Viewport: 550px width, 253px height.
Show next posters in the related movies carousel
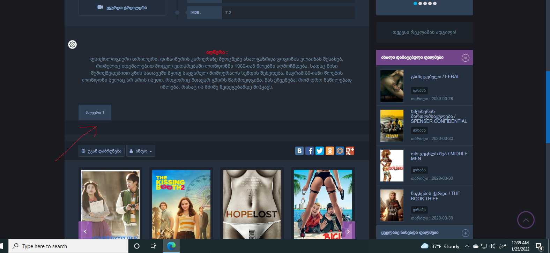click(x=349, y=231)
